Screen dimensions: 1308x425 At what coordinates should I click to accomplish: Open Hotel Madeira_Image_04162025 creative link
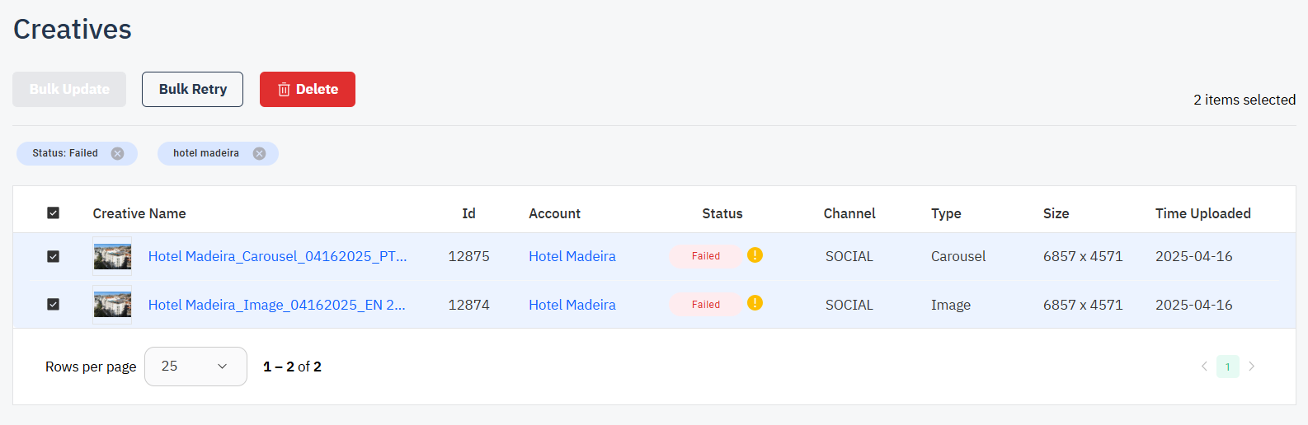(276, 305)
